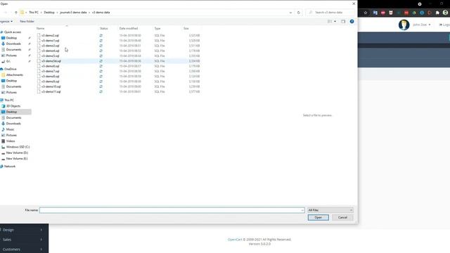Image resolution: width=450 pixels, height=253 pixels.
Task: Select Videos under This PC
Action: point(11,141)
